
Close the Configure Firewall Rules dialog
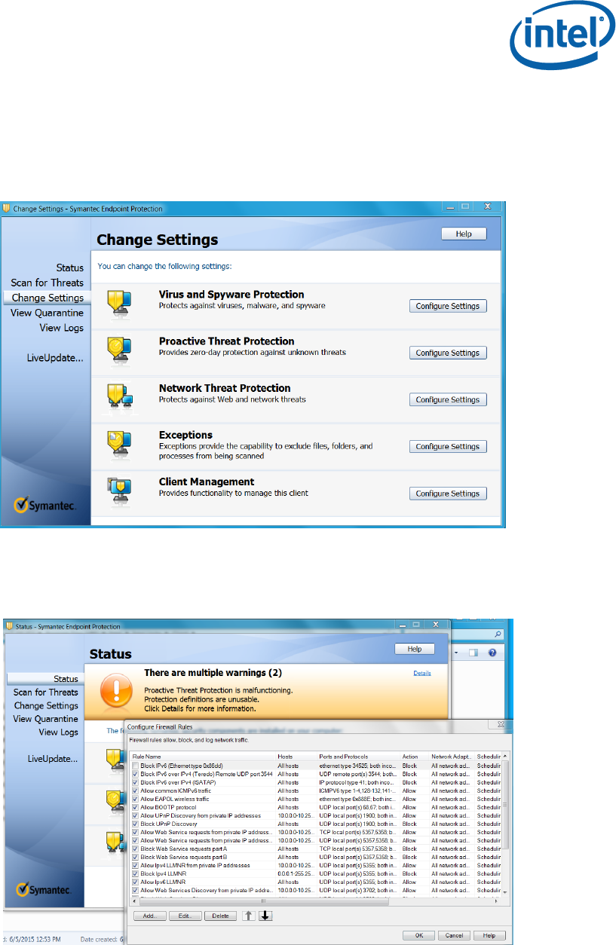coord(500,724)
